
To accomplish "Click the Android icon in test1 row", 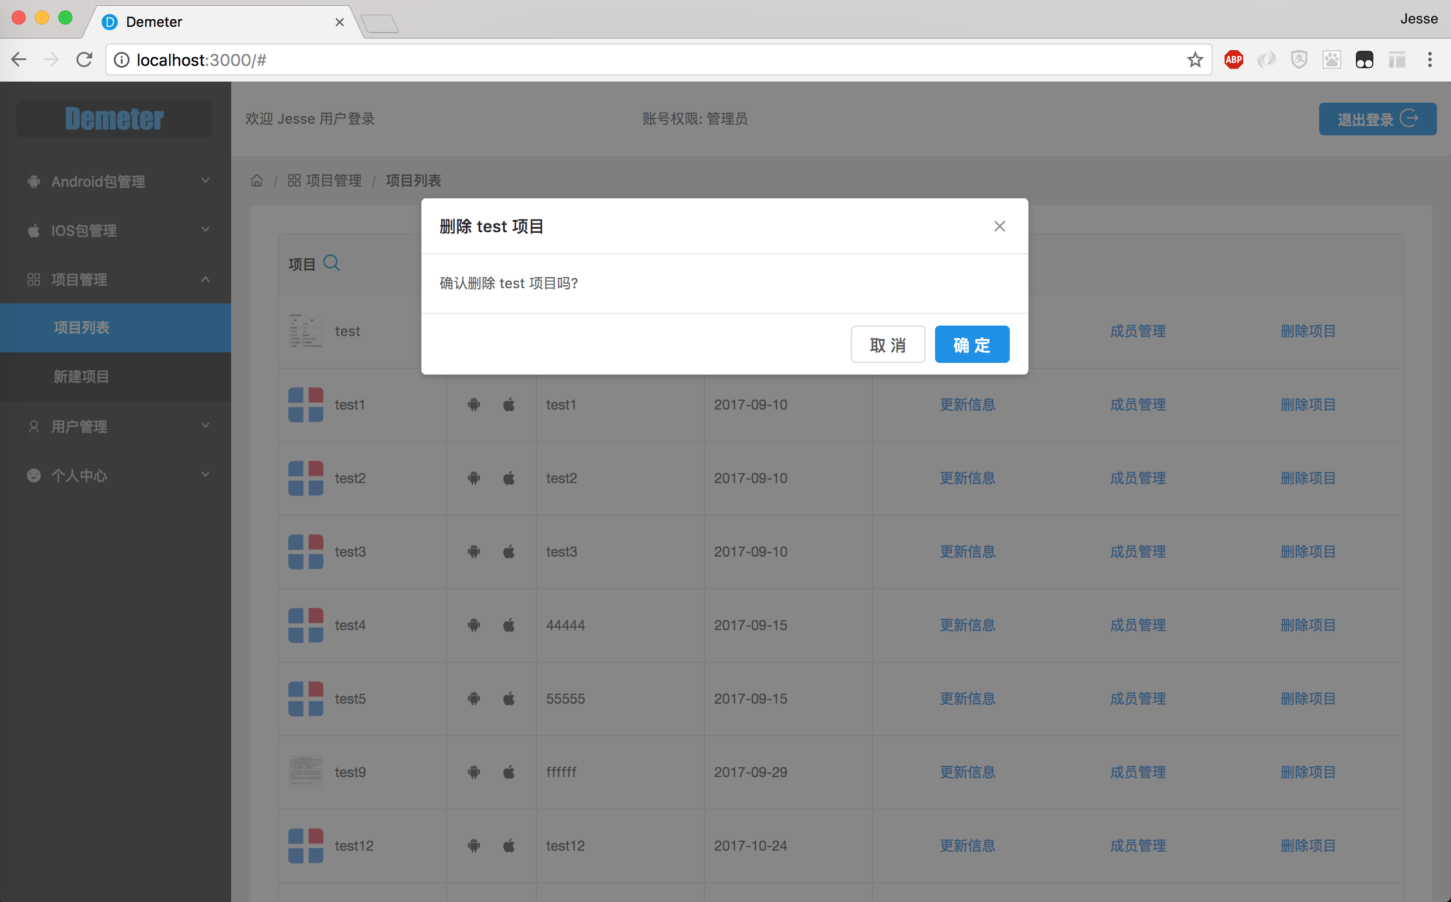I will (474, 404).
